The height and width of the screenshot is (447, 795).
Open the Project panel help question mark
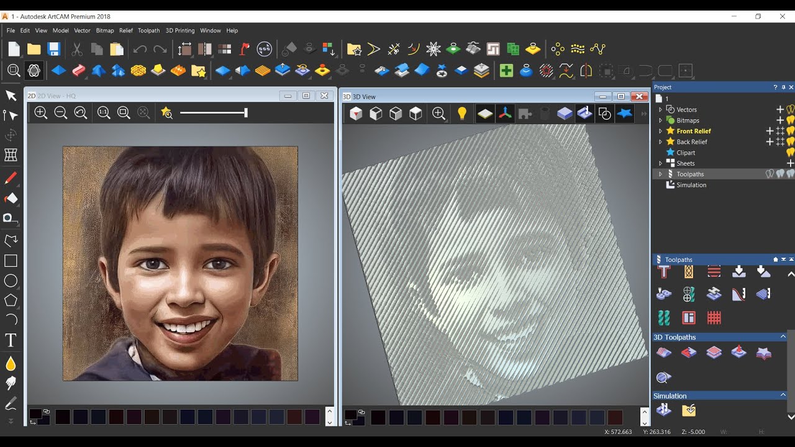click(x=775, y=88)
